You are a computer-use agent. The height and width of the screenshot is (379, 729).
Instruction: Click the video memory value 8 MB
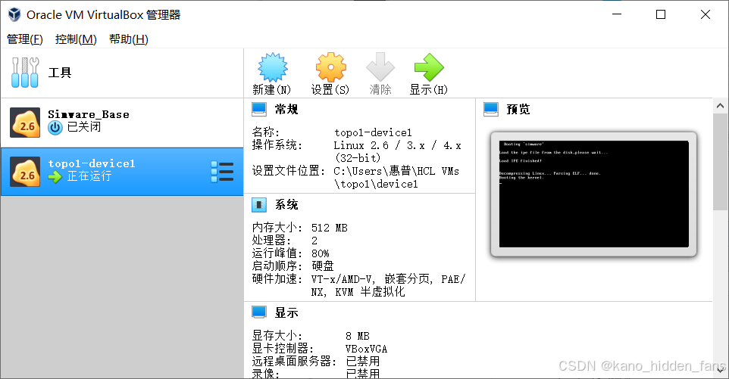tap(357, 336)
